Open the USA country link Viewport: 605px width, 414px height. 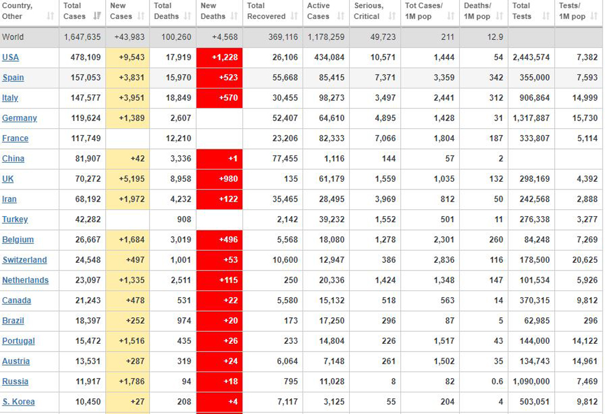click(10, 57)
